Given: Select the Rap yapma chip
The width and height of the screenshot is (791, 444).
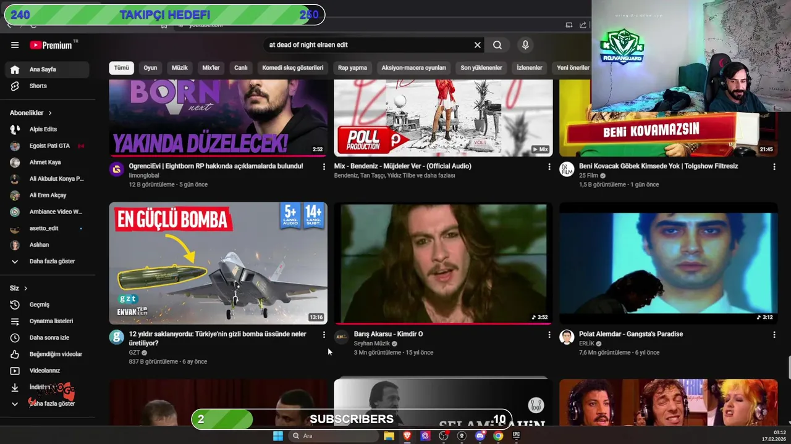Looking at the screenshot, I should click(x=352, y=68).
